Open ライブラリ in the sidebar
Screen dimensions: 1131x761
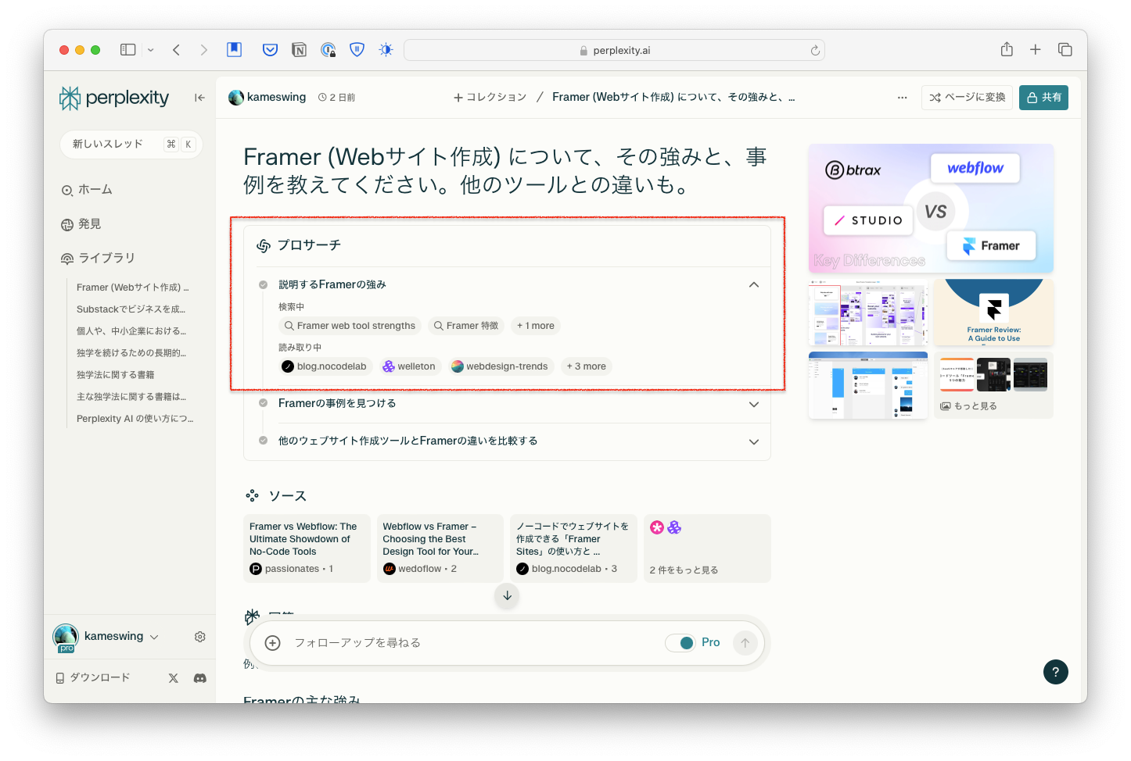pos(98,258)
